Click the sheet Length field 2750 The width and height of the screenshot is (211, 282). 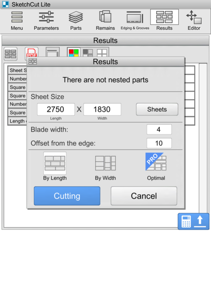click(x=56, y=110)
